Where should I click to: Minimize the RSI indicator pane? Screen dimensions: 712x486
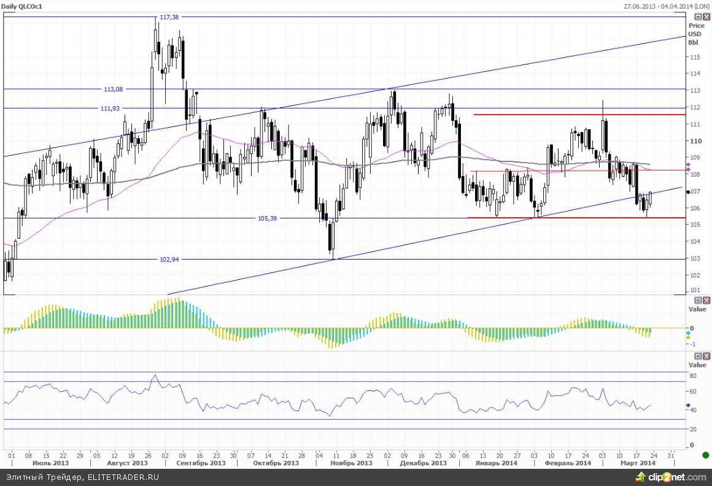(x=698, y=356)
